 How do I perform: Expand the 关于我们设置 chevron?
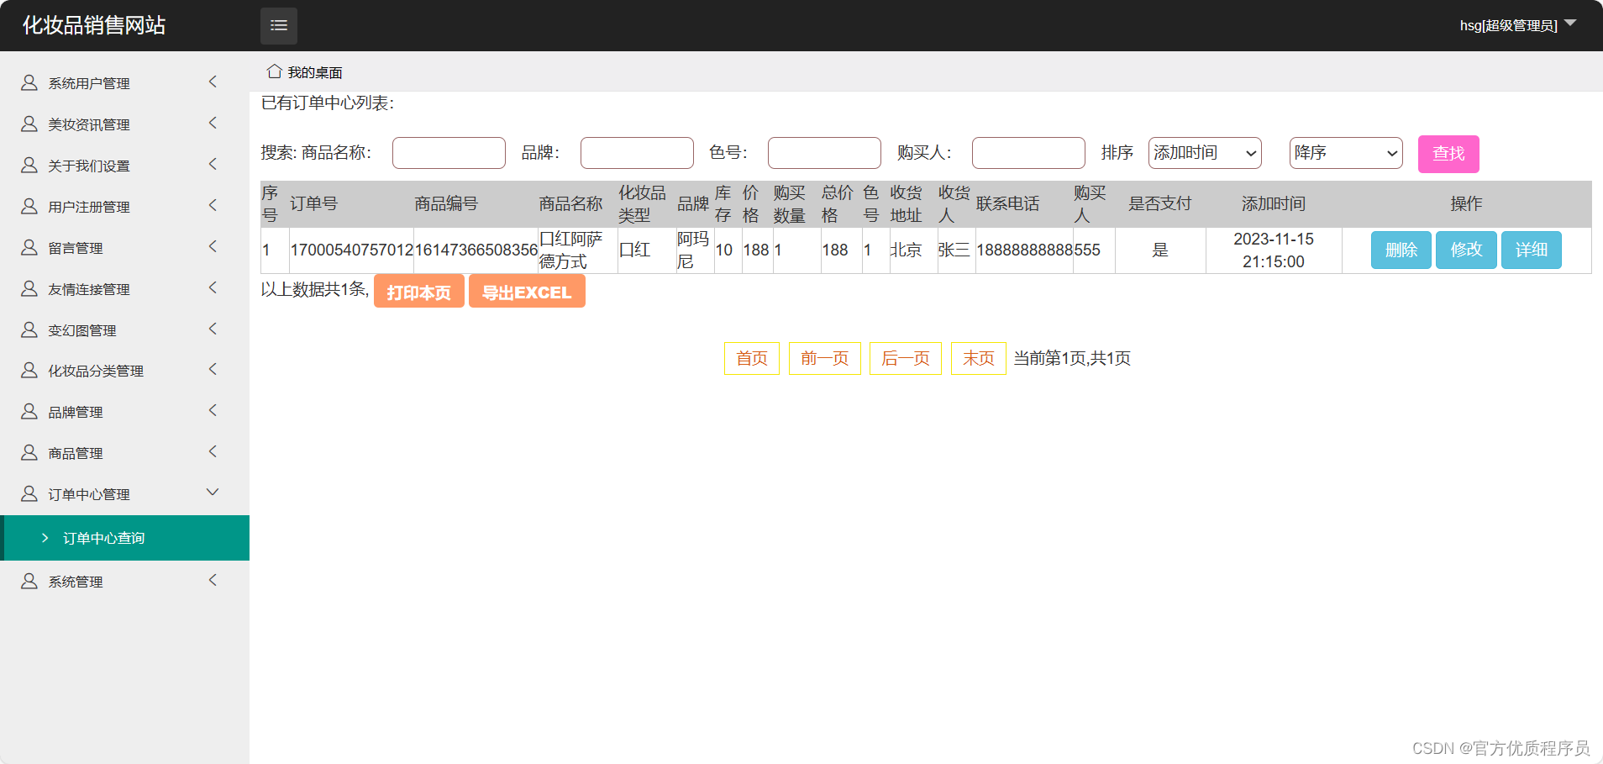click(x=213, y=164)
